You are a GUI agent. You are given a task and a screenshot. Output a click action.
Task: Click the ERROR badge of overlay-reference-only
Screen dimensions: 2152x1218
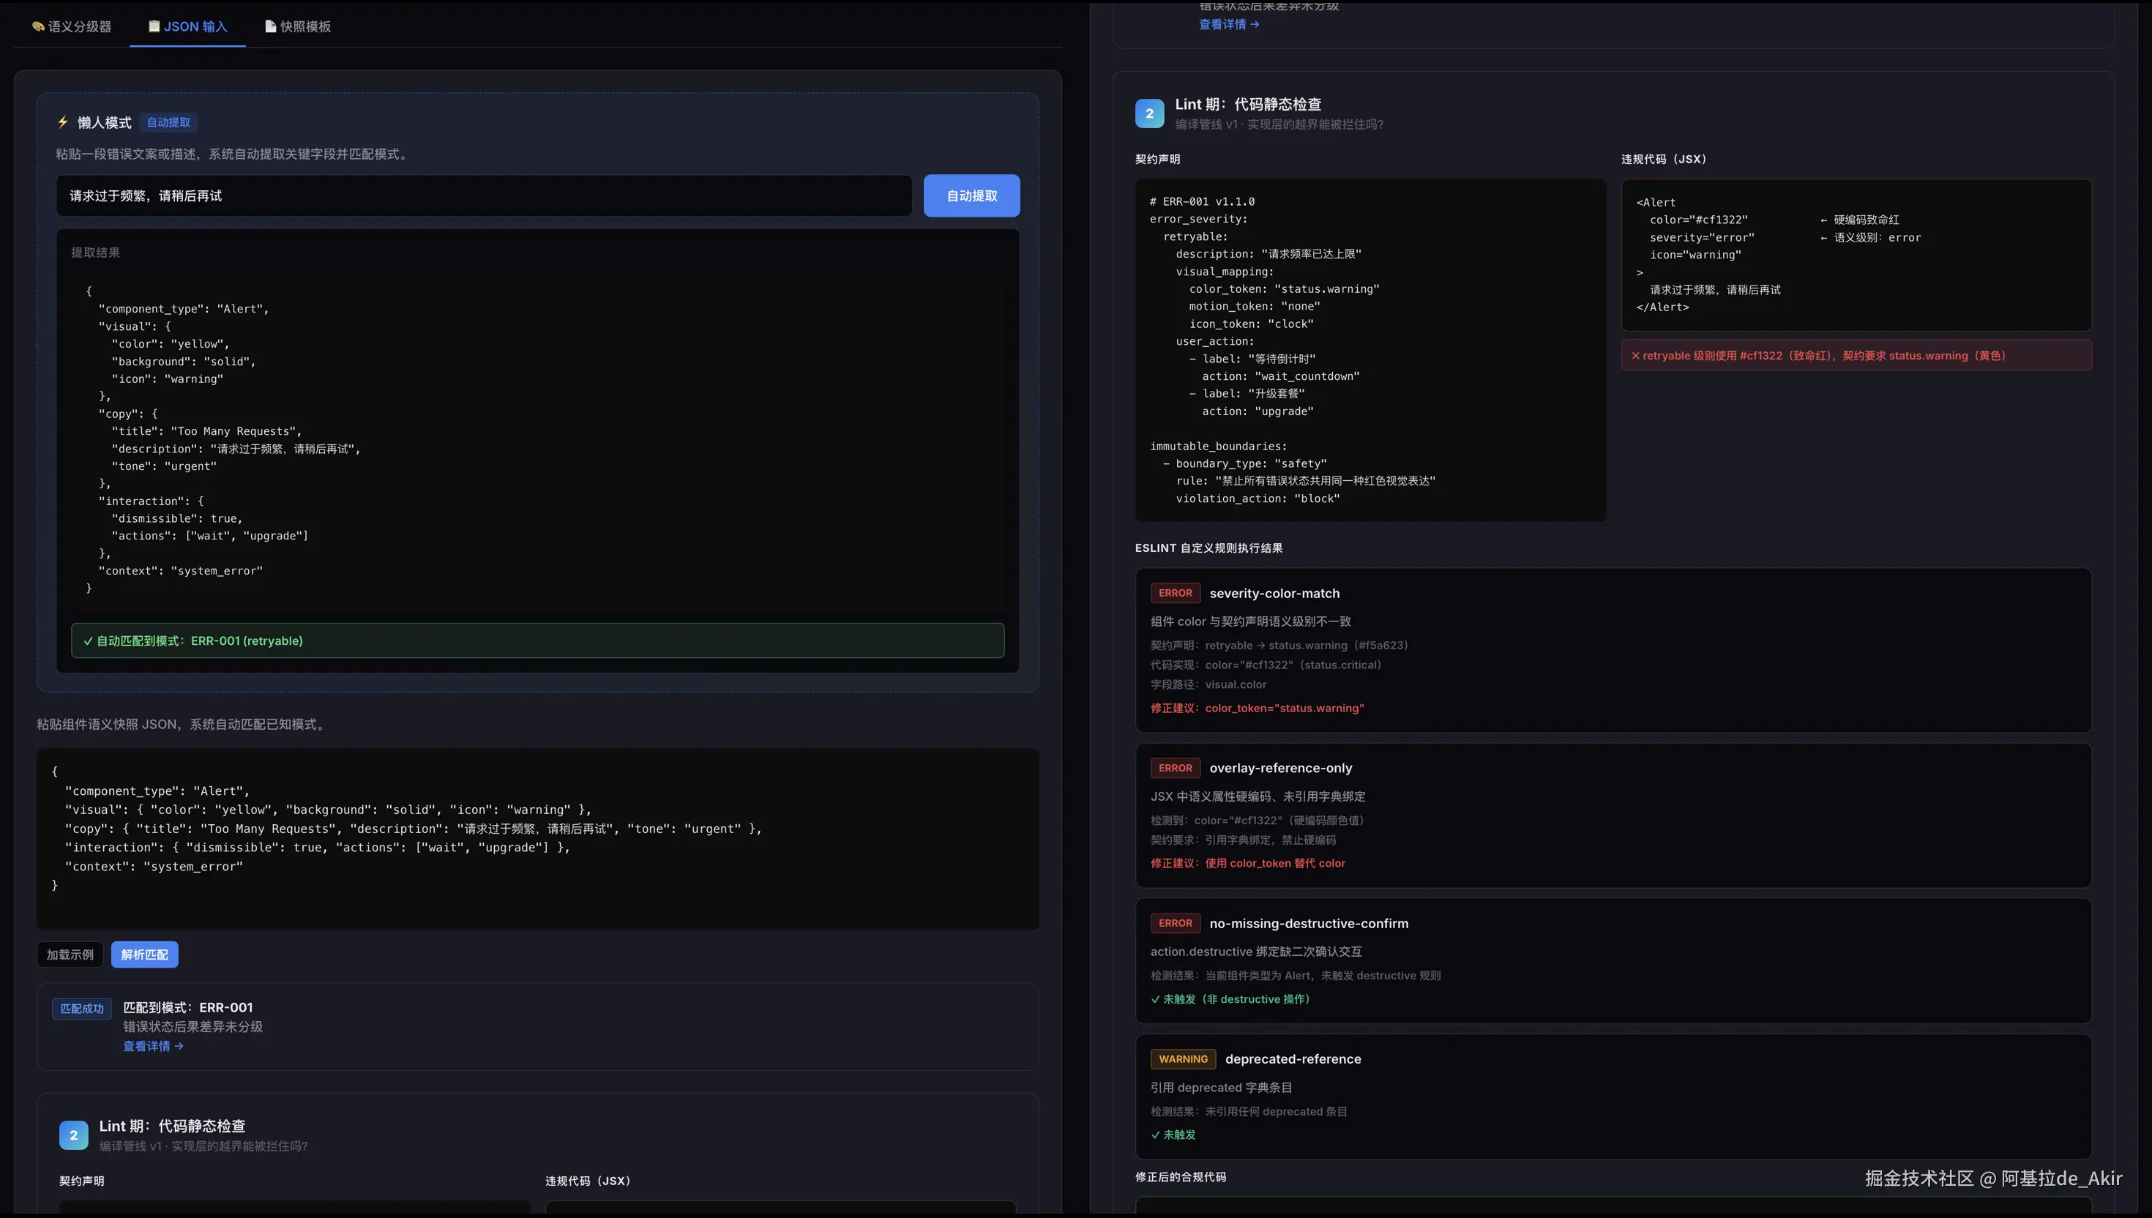coord(1175,768)
